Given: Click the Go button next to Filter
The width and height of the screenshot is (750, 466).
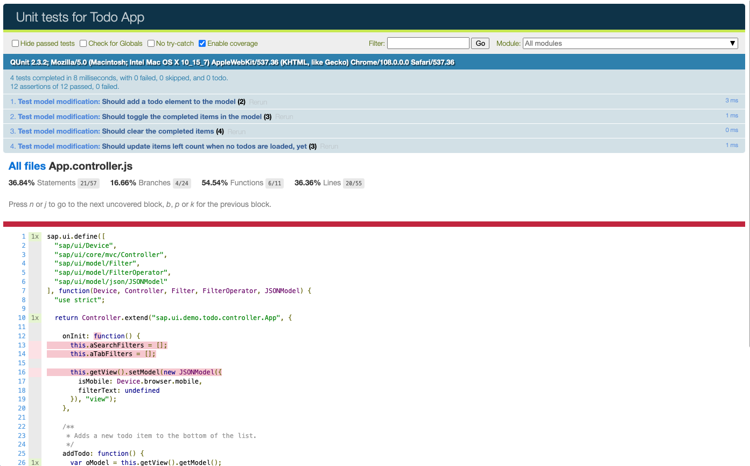Looking at the screenshot, I should [480, 43].
